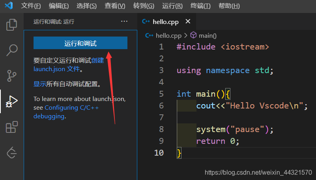
Task: Click the int main(){ line
Action: tap(203, 94)
